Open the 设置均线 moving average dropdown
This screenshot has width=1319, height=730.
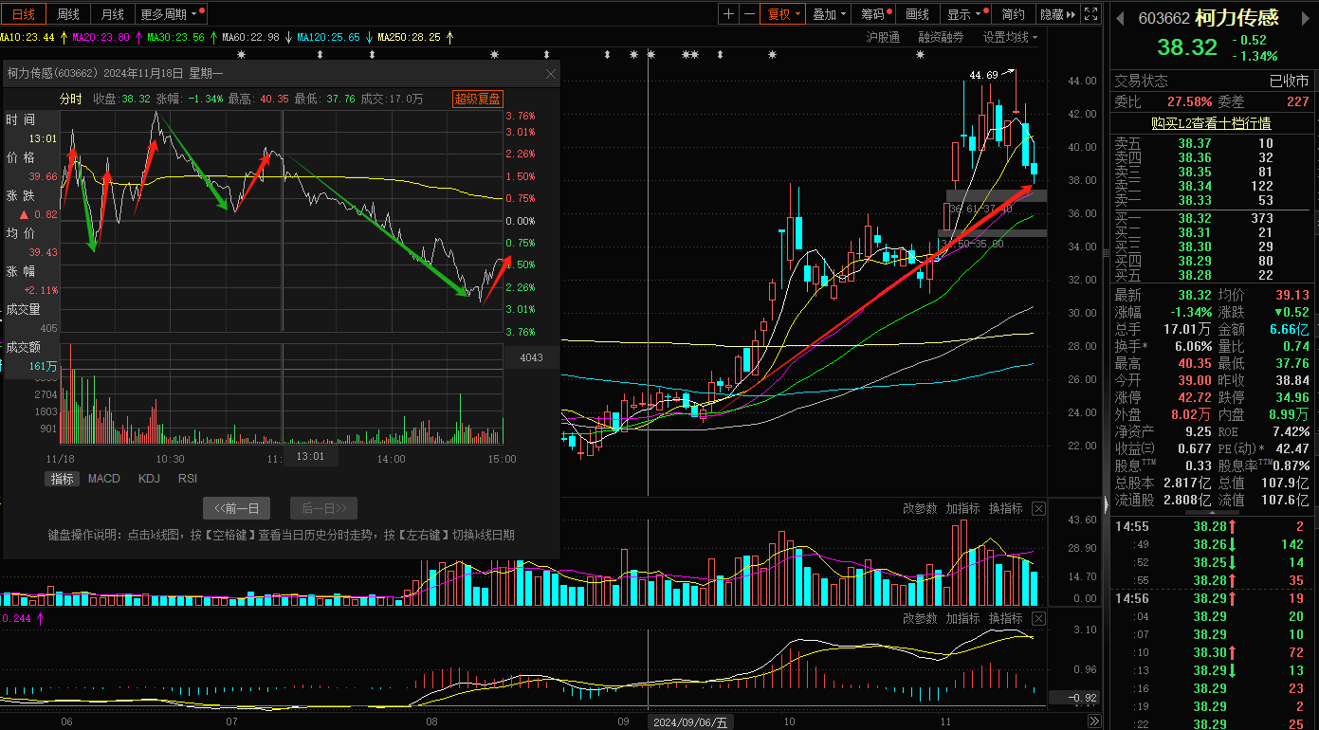(1010, 37)
